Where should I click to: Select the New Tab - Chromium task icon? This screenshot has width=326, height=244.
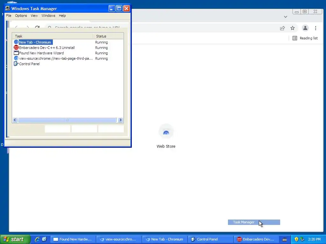click(x=16, y=42)
